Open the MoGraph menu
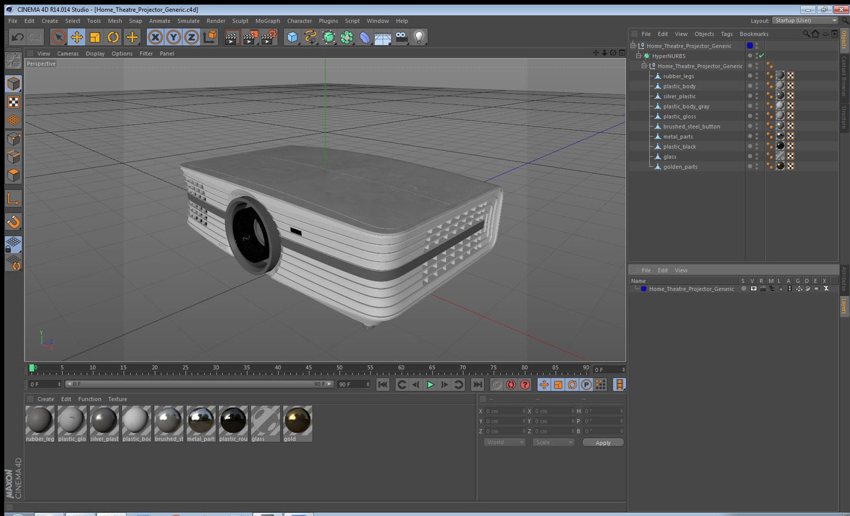The width and height of the screenshot is (850, 516). coord(267,21)
